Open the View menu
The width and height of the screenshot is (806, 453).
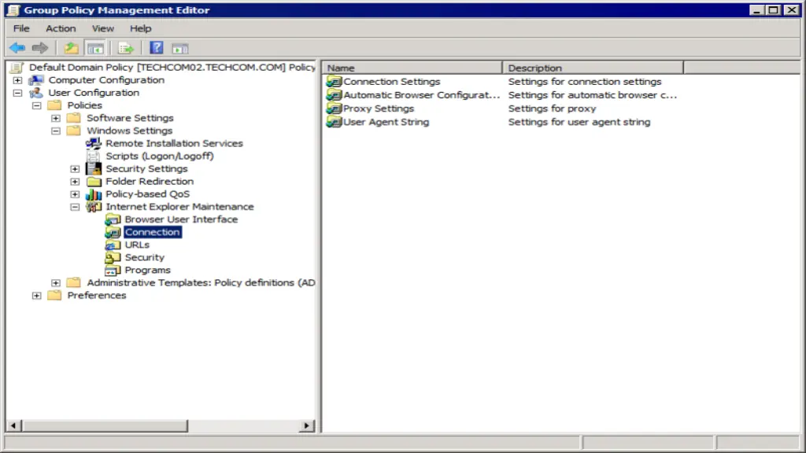point(103,28)
